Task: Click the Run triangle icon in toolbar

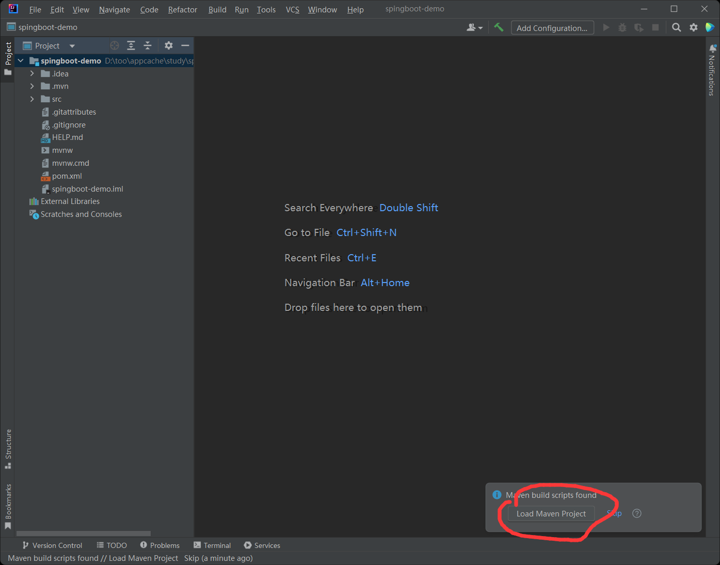Action: pos(606,27)
